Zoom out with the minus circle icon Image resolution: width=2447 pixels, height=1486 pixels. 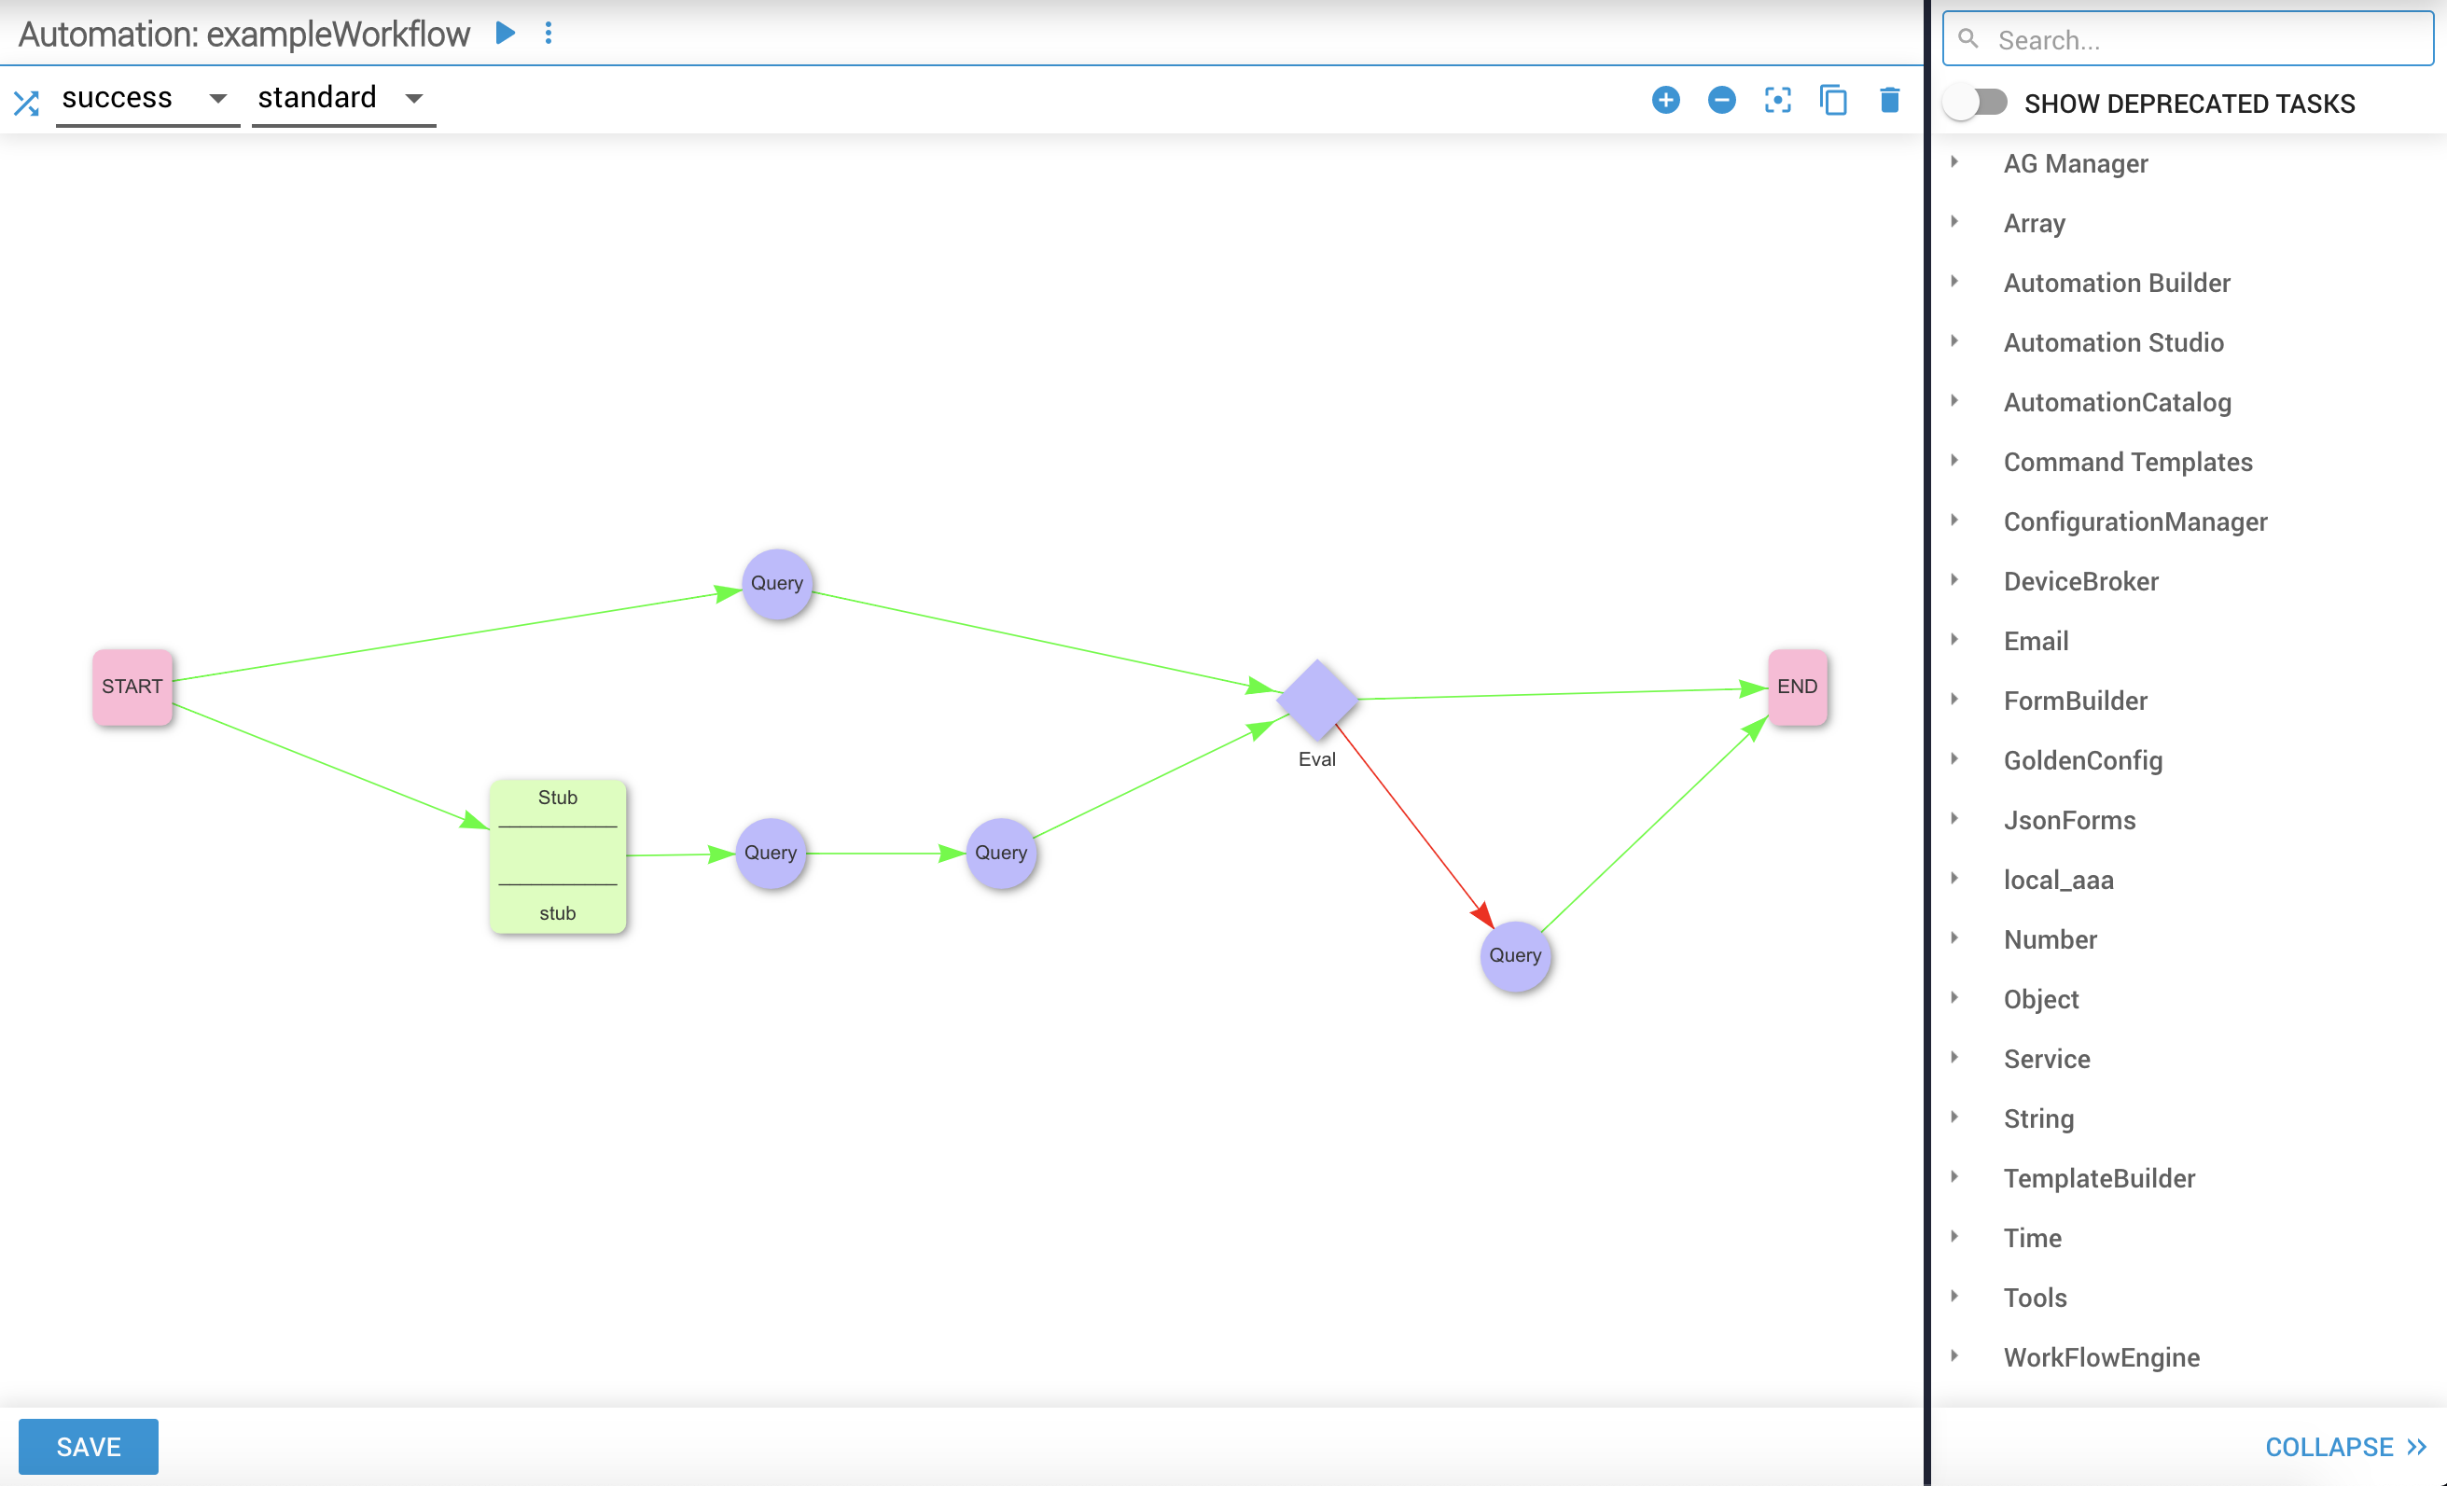point(1721,99)
